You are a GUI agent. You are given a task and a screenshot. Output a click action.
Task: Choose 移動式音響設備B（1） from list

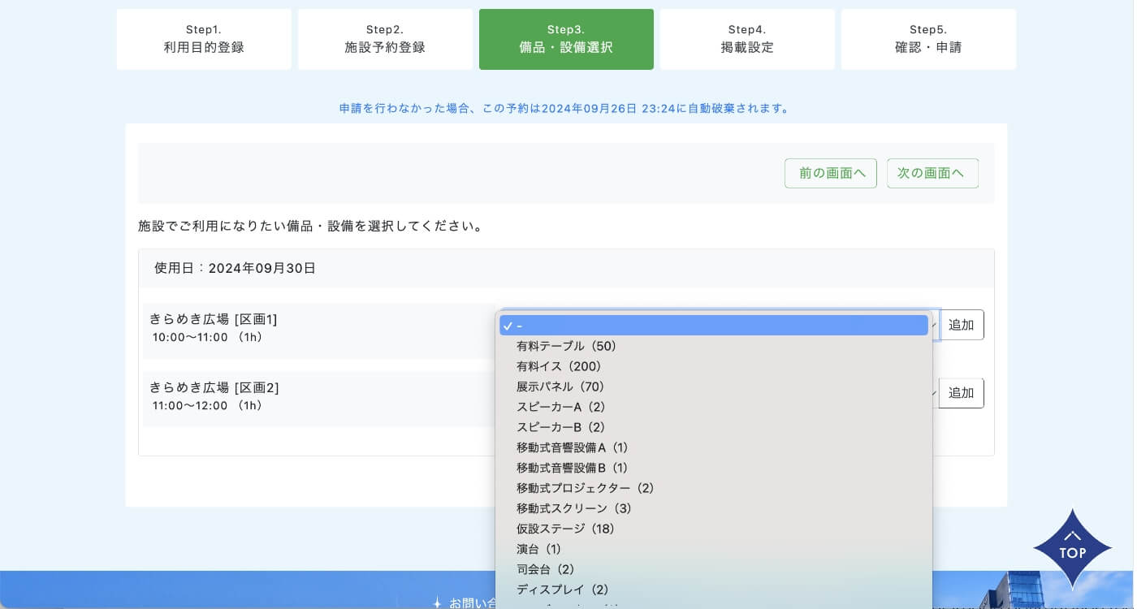[x=573, y=468]
